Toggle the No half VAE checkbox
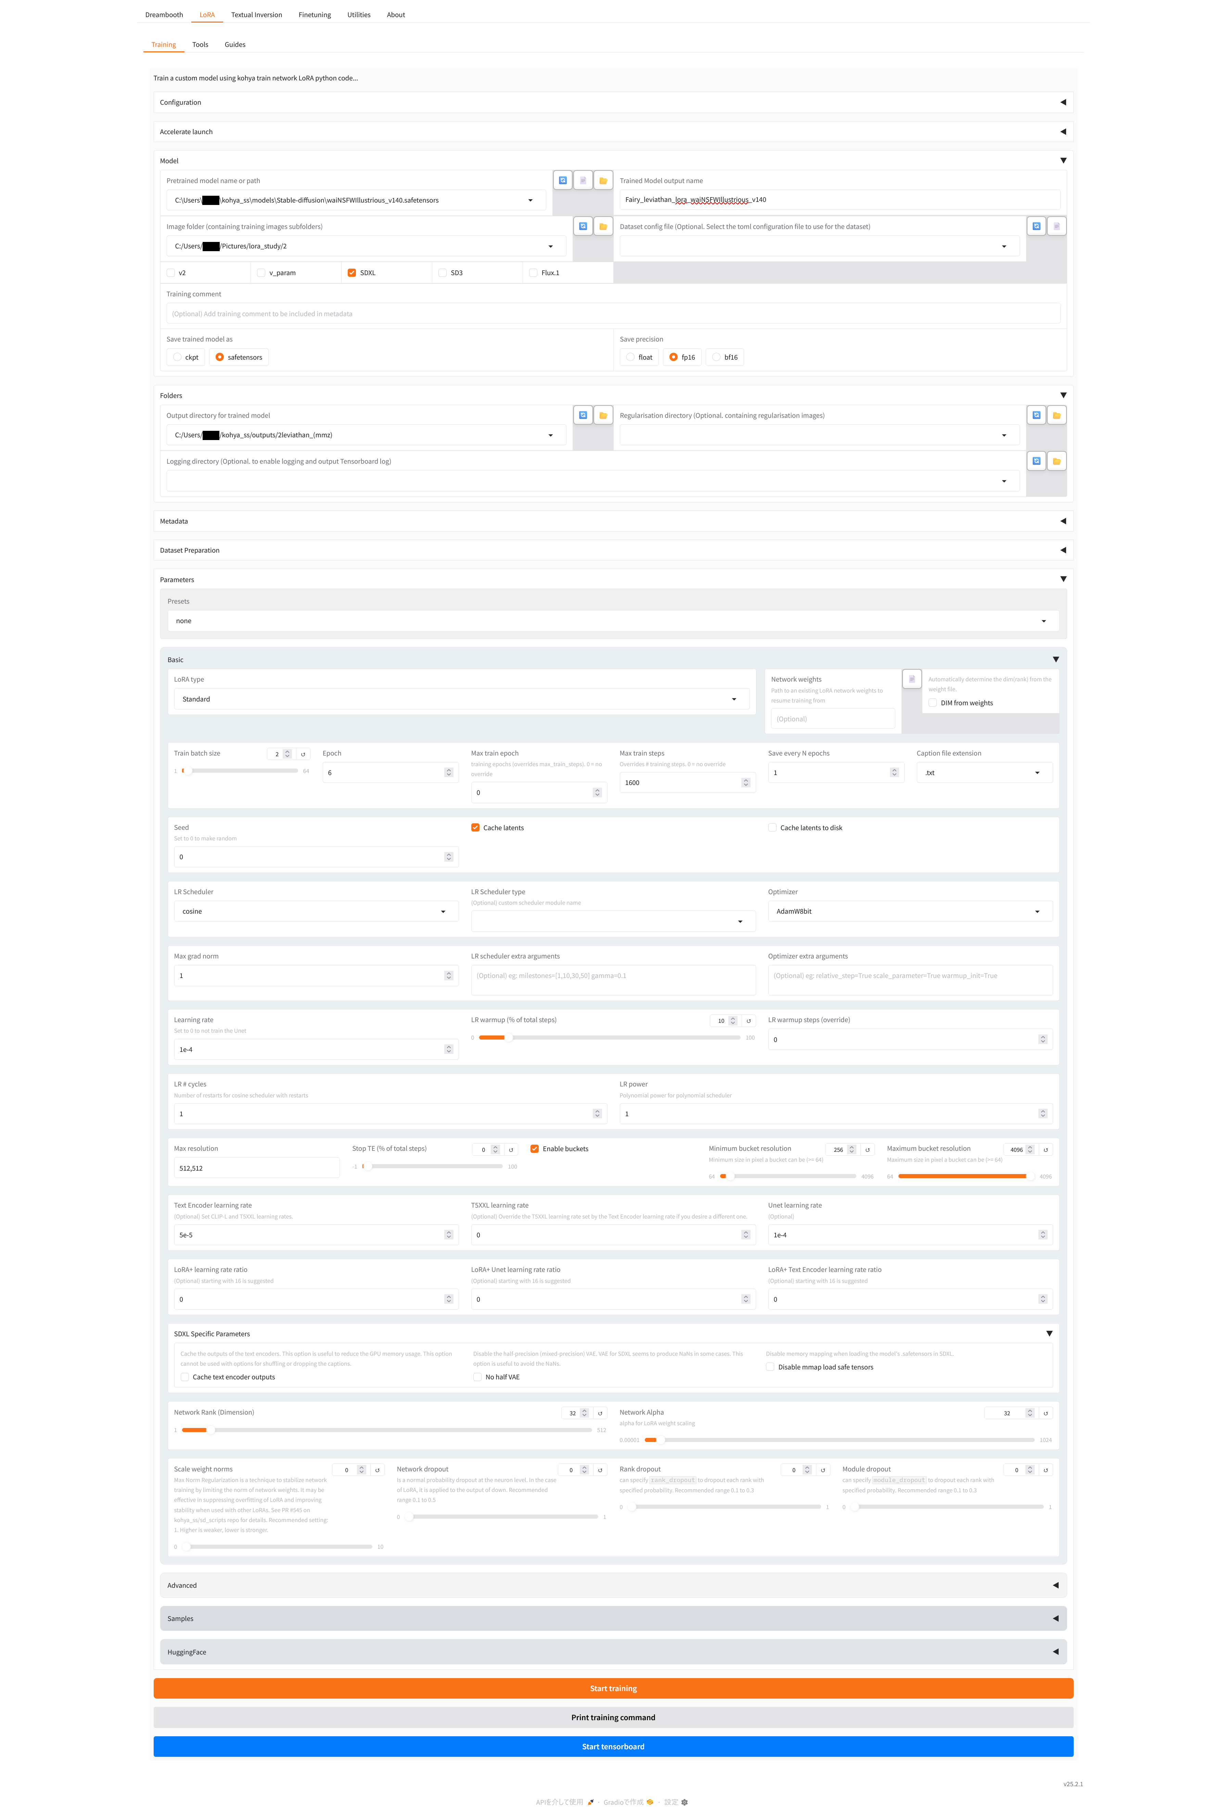The image size is (1227, 1816). 477,1377
